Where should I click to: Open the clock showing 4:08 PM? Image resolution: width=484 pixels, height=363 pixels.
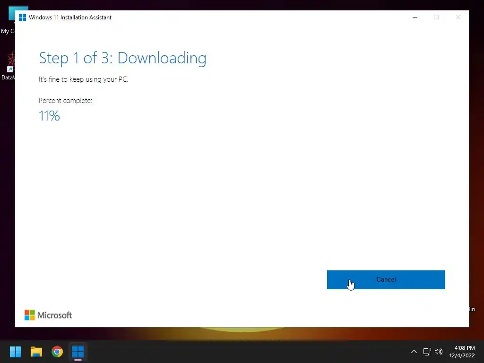(465, 348)
